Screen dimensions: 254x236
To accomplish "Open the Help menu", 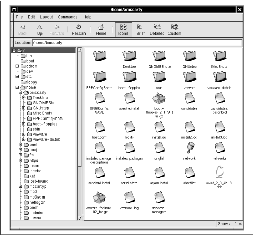I will (87, 17).
